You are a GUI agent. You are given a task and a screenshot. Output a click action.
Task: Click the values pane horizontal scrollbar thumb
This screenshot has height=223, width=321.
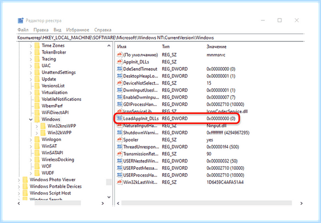[x=207, y=203]
